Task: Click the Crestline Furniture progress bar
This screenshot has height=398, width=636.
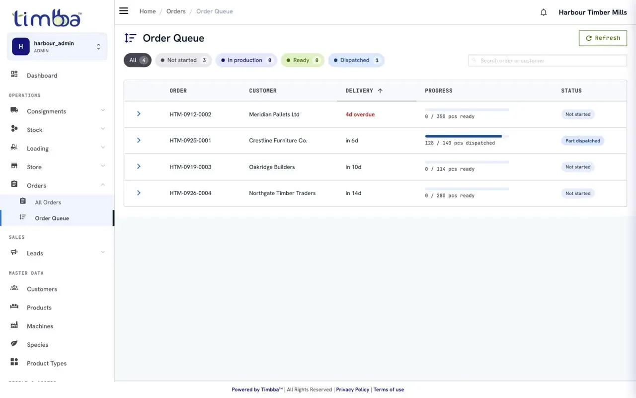Action: coord(467,136)
